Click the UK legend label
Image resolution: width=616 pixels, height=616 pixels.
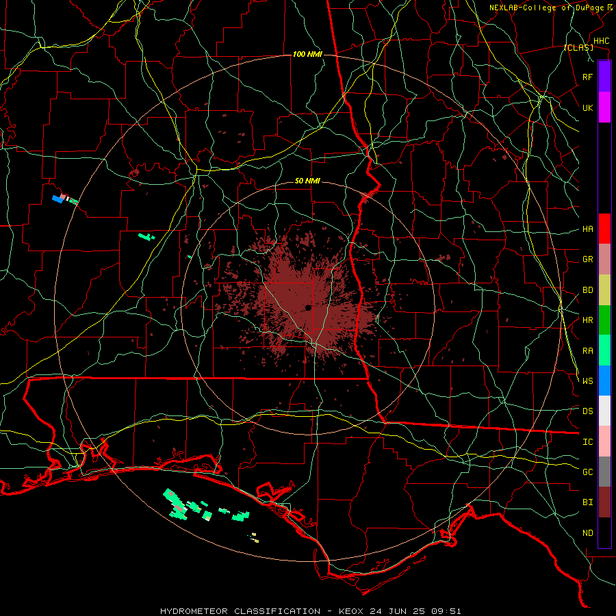tap(587, 107)
